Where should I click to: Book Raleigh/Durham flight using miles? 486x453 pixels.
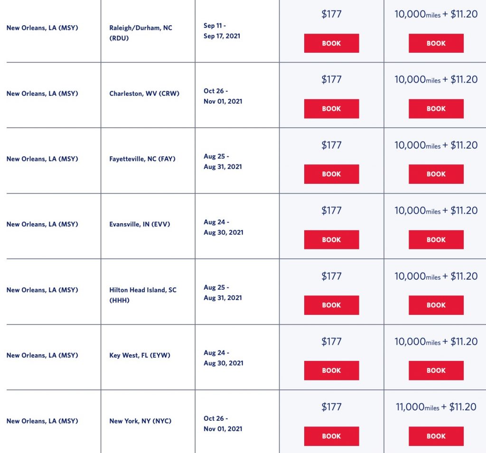[x=436, y=43]
